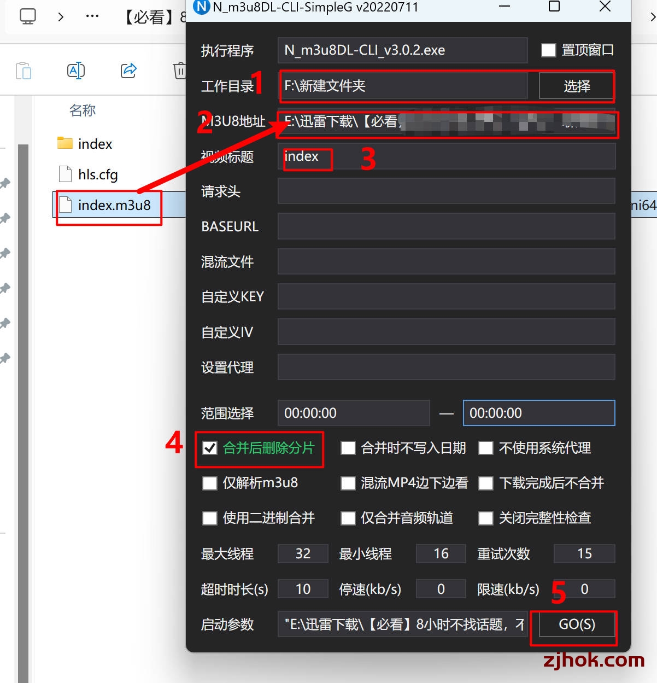Click the 超时时长(s) value field
The width and height of the screenshot is (657, 683).
tap(303, 589)
